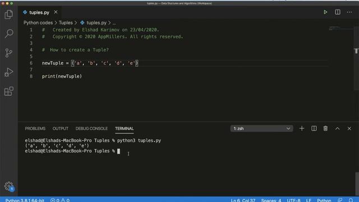Click the python3 tuples.py command in terminal
This screenshot has width=359, height=202.
pos(139,140)
